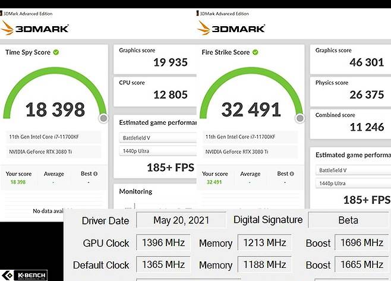Open the 1440p Ultra dropdown in Time Spy window
This screenshot has height=281, width=391.
click(x=157, y=151)
